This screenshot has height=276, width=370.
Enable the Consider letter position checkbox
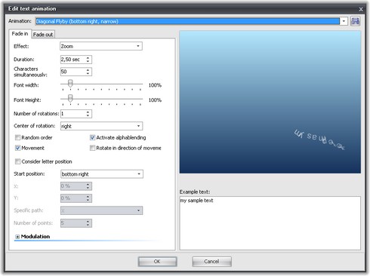[17, 161]
